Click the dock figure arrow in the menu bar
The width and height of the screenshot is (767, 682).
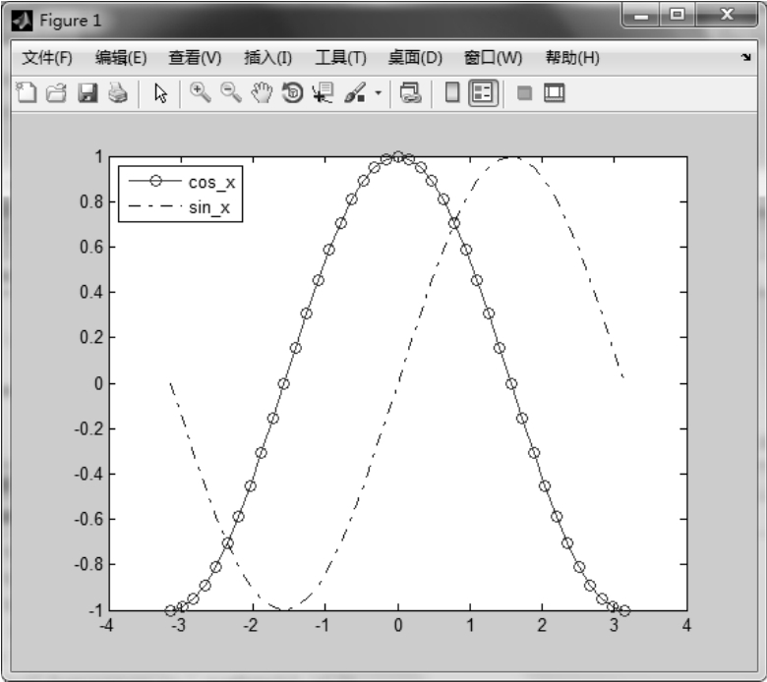[745, 58]
